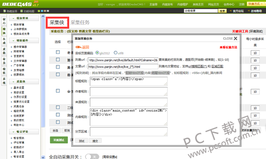Image resolution: width=266 pixels, height=159 pixels.
Task: Click the 提交 submit button
Action: 95,141
